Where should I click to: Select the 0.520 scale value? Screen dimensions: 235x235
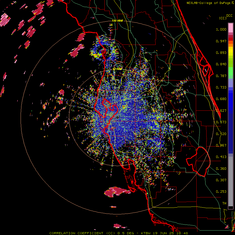click(x=221, y=134)
